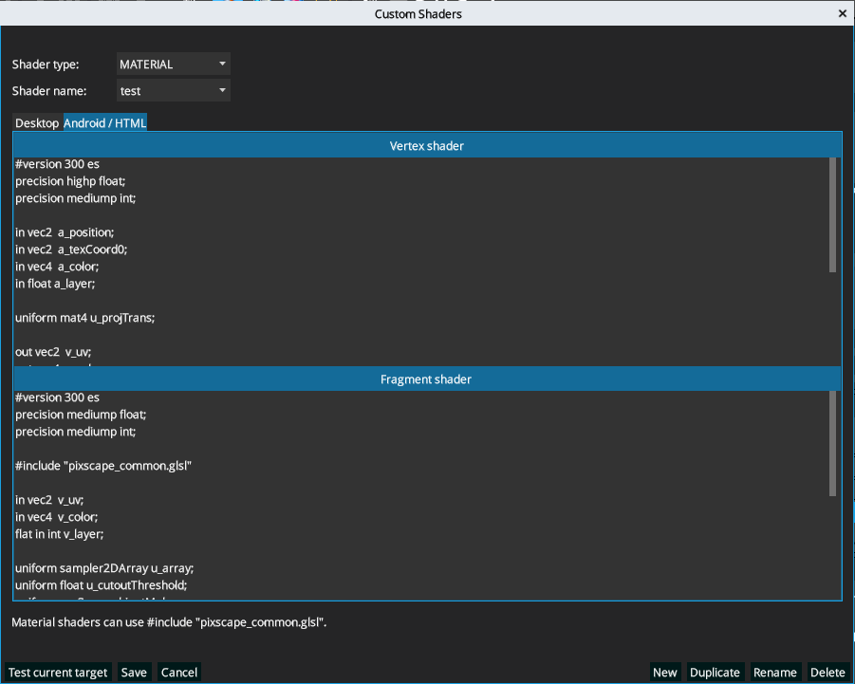Rename the current shader
This screenshot has width=855, height=684.
coord(775,672)
